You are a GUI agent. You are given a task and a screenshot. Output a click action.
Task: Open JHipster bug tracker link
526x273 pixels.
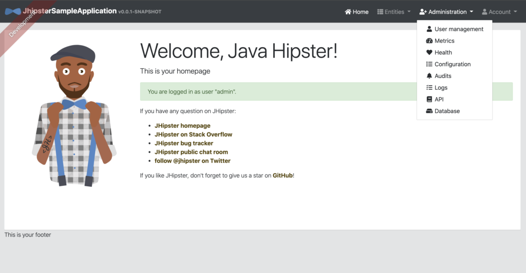click(x=184, y=143)
